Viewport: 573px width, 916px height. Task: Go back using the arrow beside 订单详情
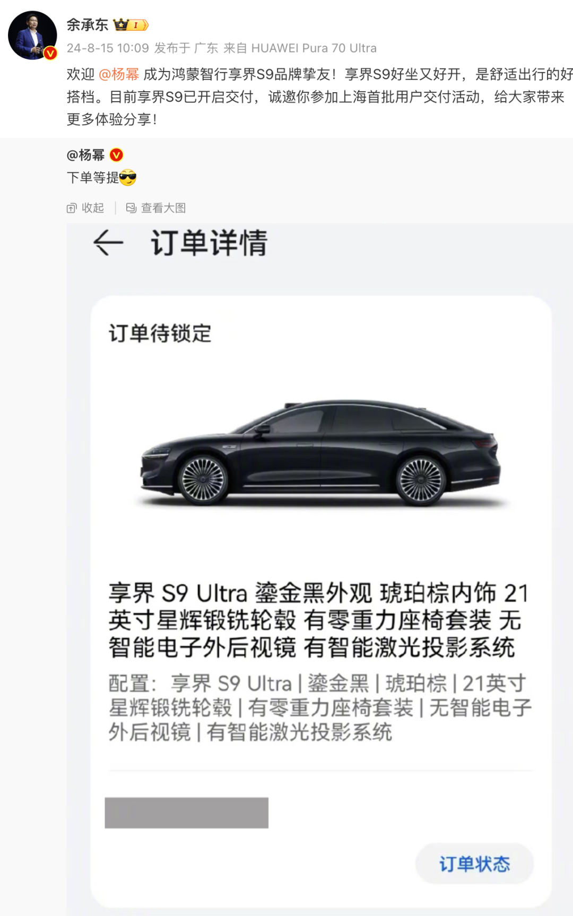[108, 243]
